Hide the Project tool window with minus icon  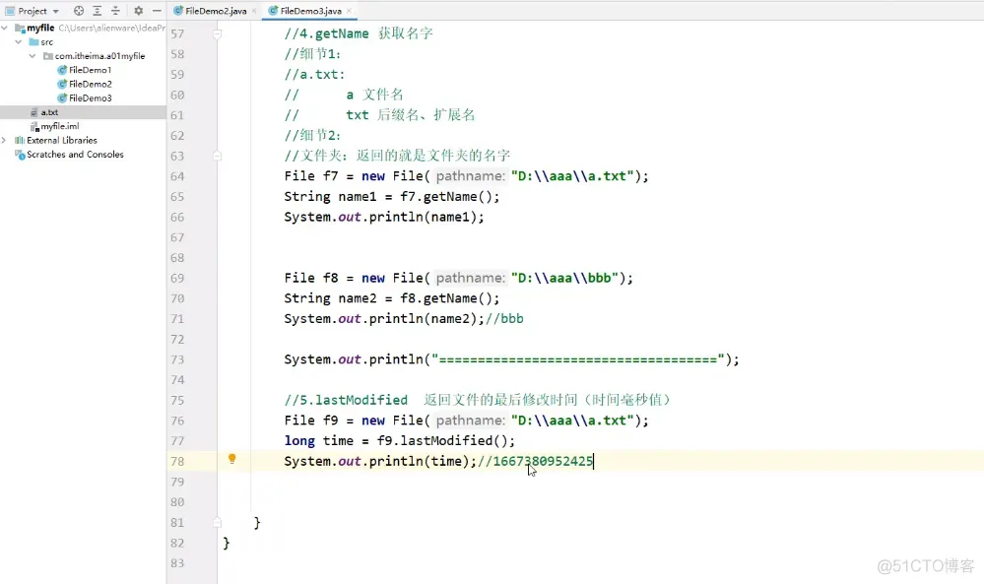point(157,11)
